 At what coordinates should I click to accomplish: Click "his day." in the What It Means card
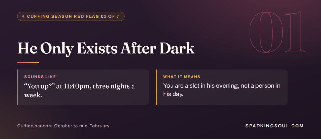[173, 95]
